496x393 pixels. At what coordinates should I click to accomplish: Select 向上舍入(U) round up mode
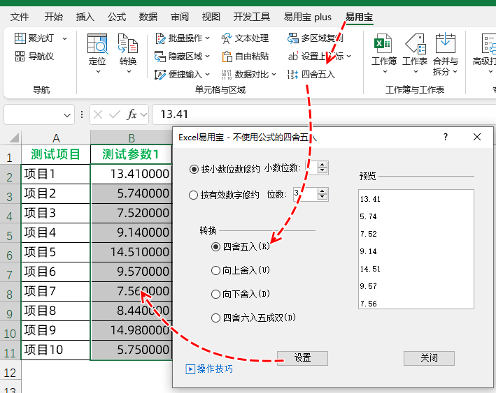tap(215, 271)
